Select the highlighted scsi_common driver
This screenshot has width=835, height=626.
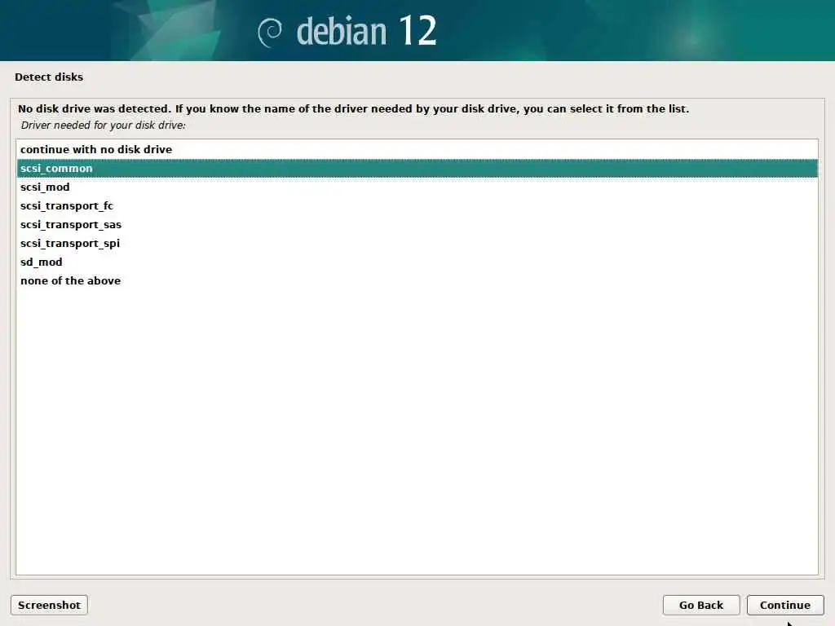tap(417, 168)
